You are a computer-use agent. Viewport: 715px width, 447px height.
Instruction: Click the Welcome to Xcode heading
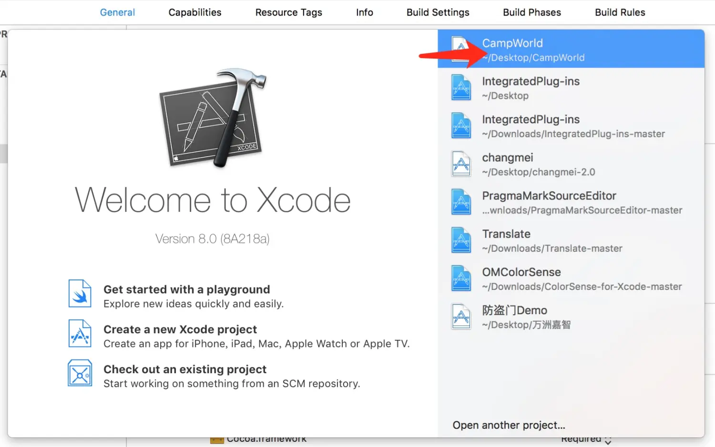[213, 200]
